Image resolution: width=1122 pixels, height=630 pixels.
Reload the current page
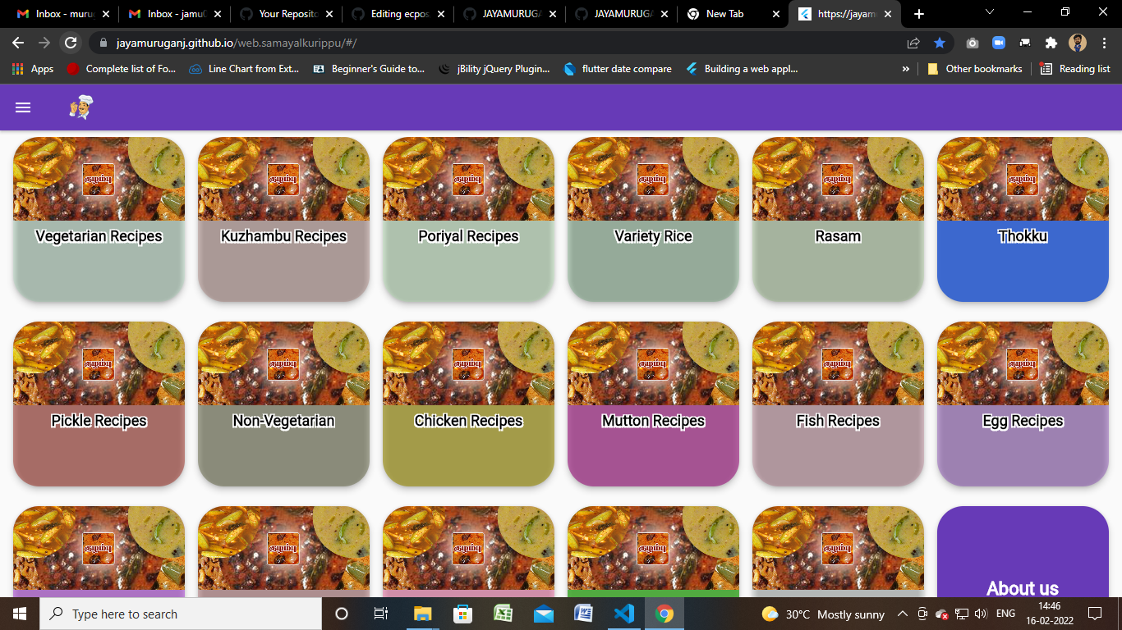(x=71, y=43)
